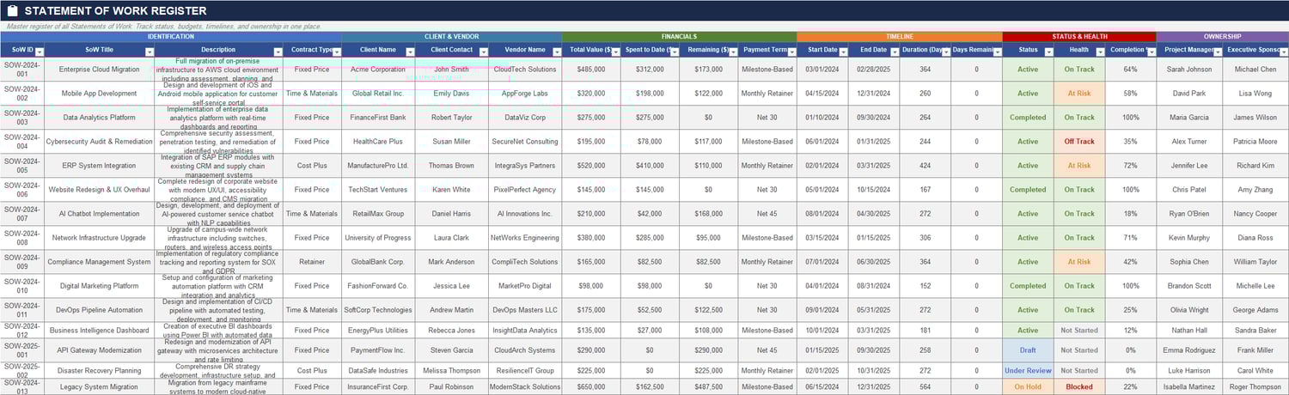Click the 06/15/2024 start date cell

click(822, 386)
